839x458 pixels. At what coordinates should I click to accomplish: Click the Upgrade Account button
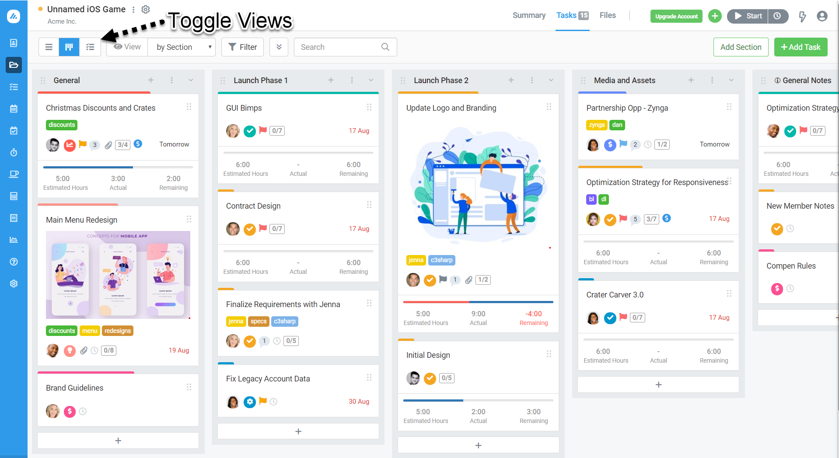pyautogui.click(x=676, y=16)
